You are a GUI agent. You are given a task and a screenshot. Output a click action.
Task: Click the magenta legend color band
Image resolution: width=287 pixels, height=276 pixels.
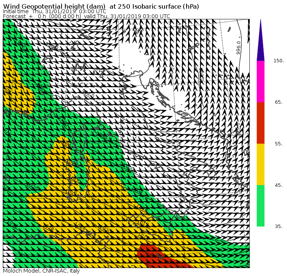[x=261, y=82]
